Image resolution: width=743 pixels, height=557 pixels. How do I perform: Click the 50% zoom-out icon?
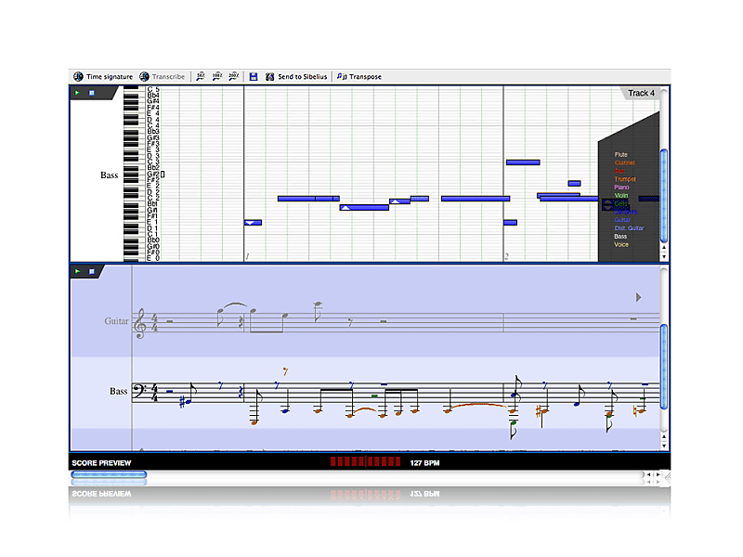(x=200, y=76)
